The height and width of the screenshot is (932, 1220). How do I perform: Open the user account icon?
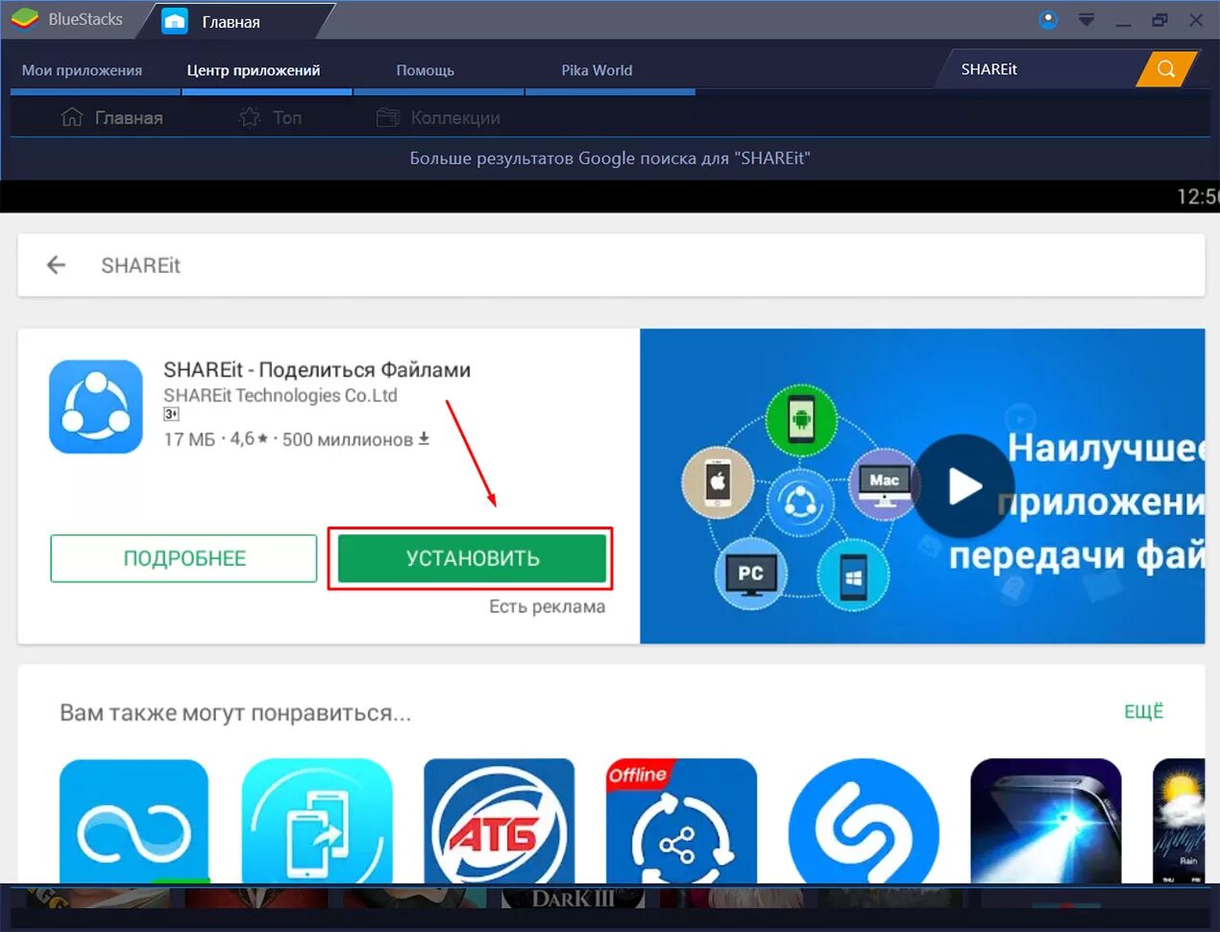[1048, 19]
